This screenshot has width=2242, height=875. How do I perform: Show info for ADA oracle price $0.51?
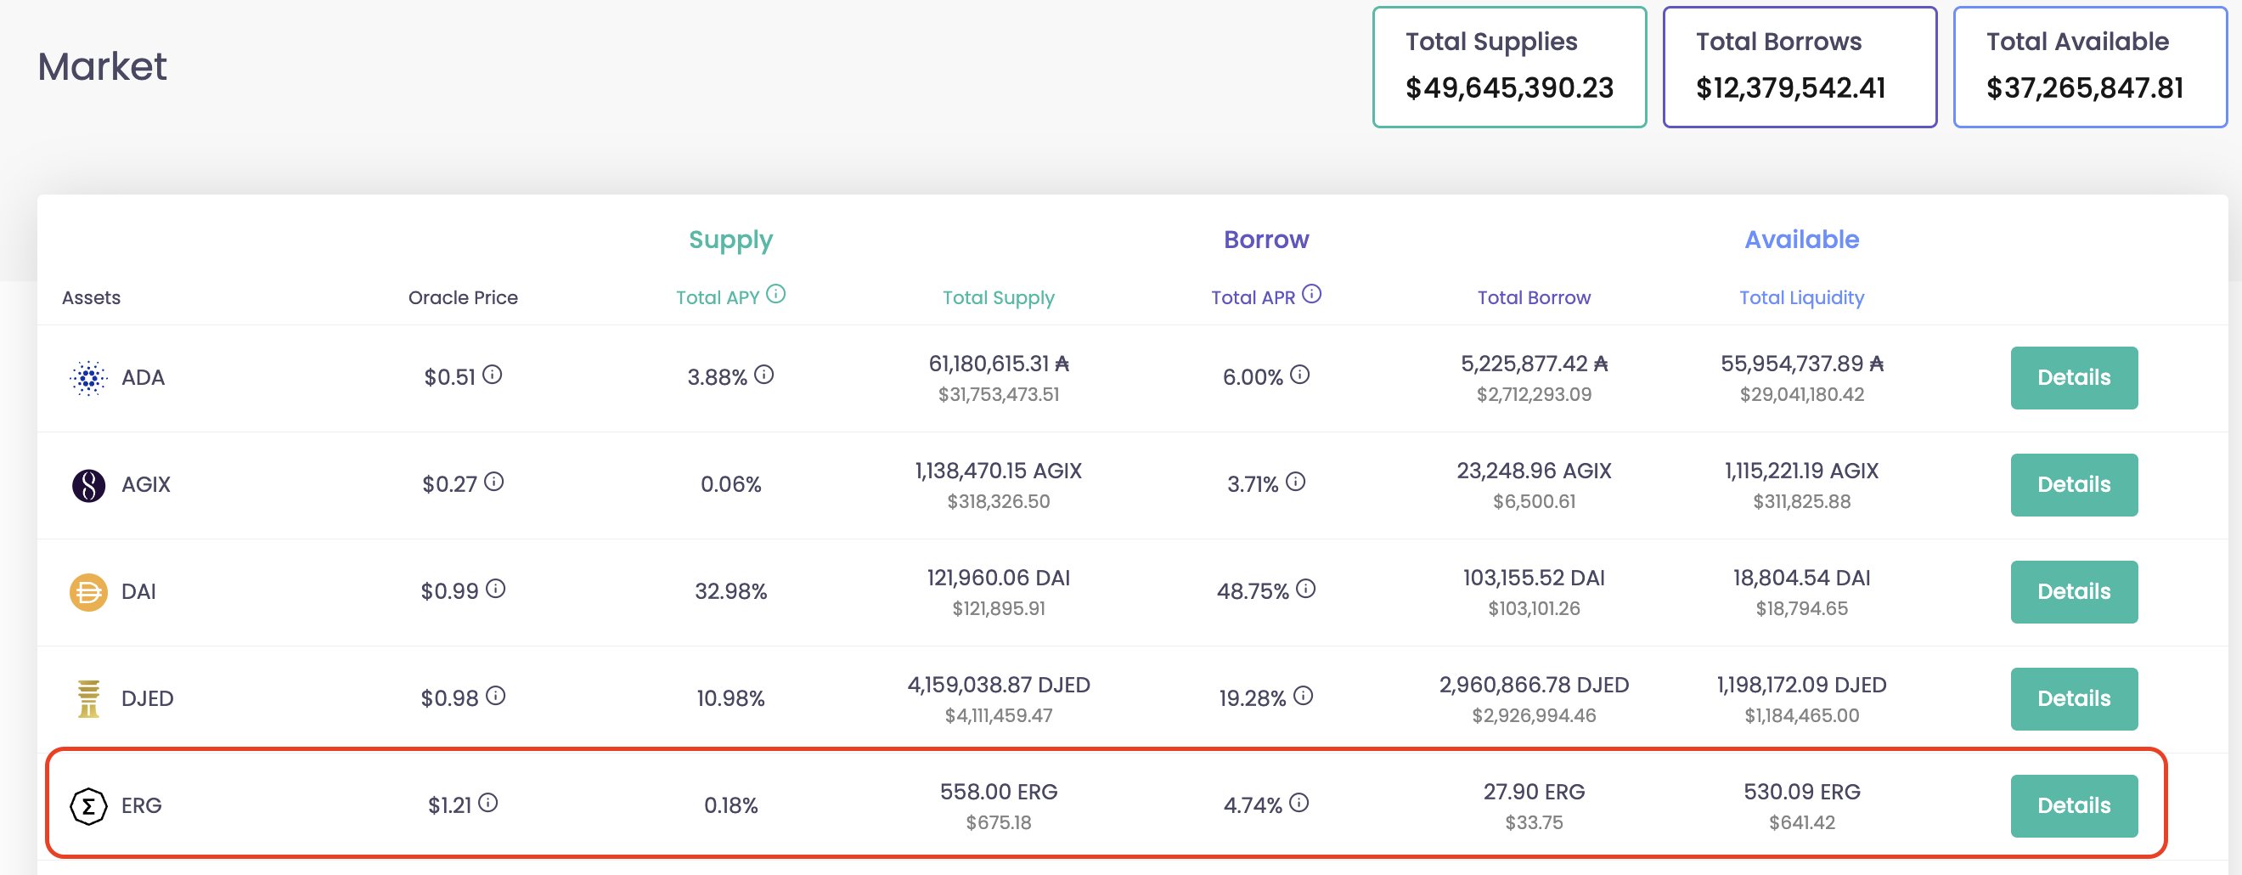tap(493, 375)
